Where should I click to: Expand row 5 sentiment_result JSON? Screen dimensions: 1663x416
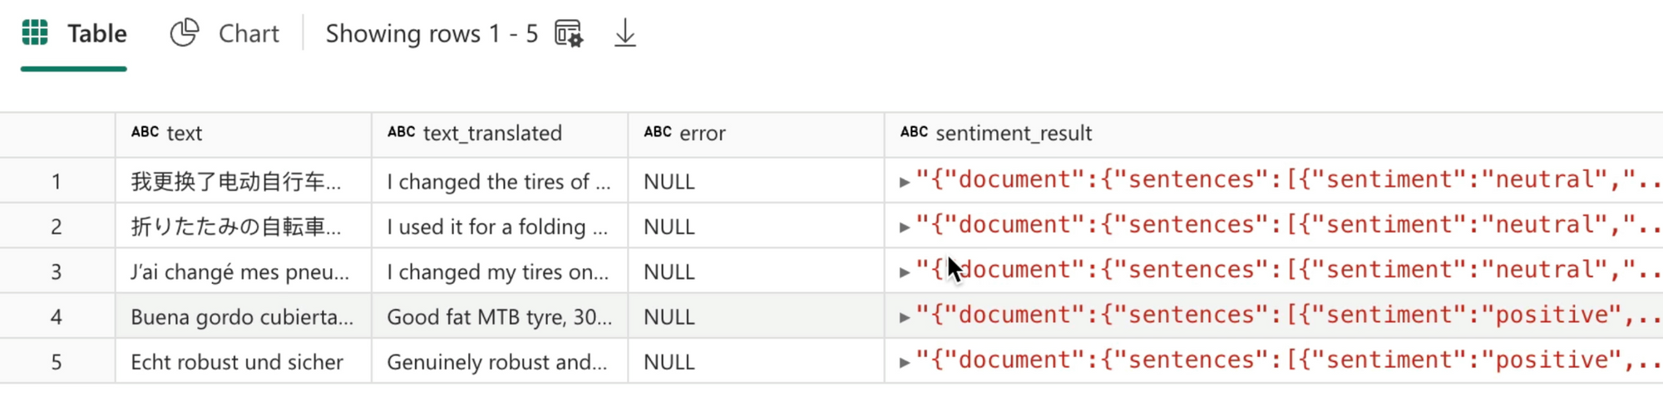click(905, 362)
